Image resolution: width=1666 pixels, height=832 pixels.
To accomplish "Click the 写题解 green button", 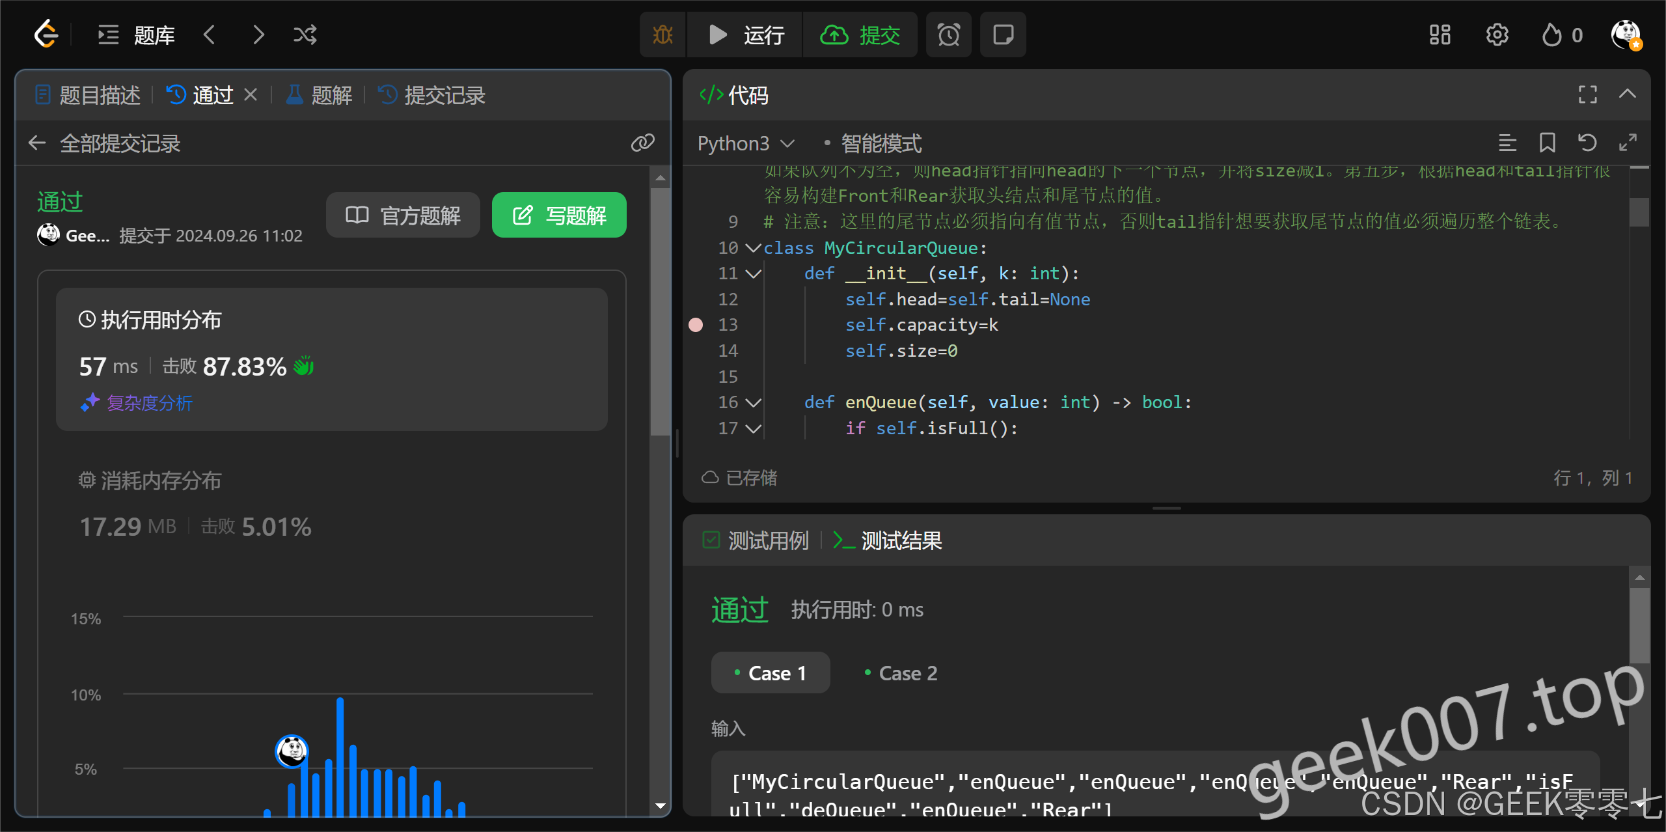I will 559,215.
